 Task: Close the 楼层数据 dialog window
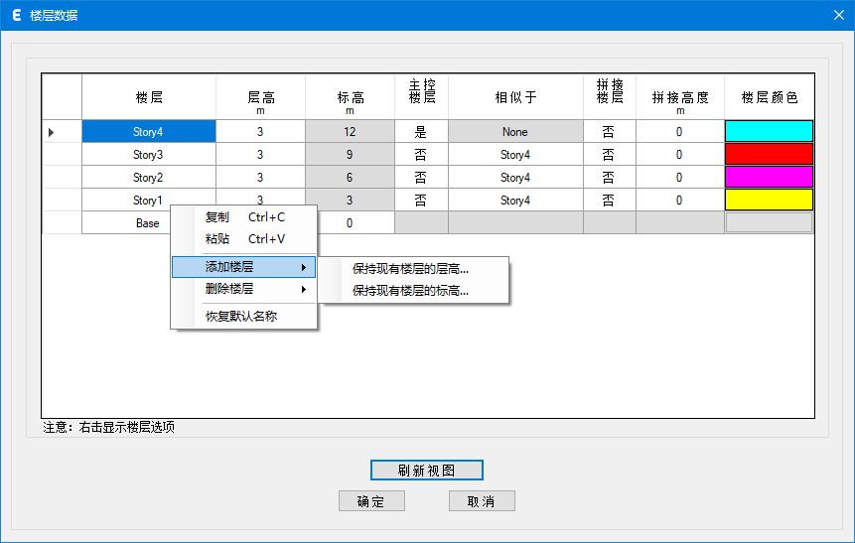click(x=838, y=16)
